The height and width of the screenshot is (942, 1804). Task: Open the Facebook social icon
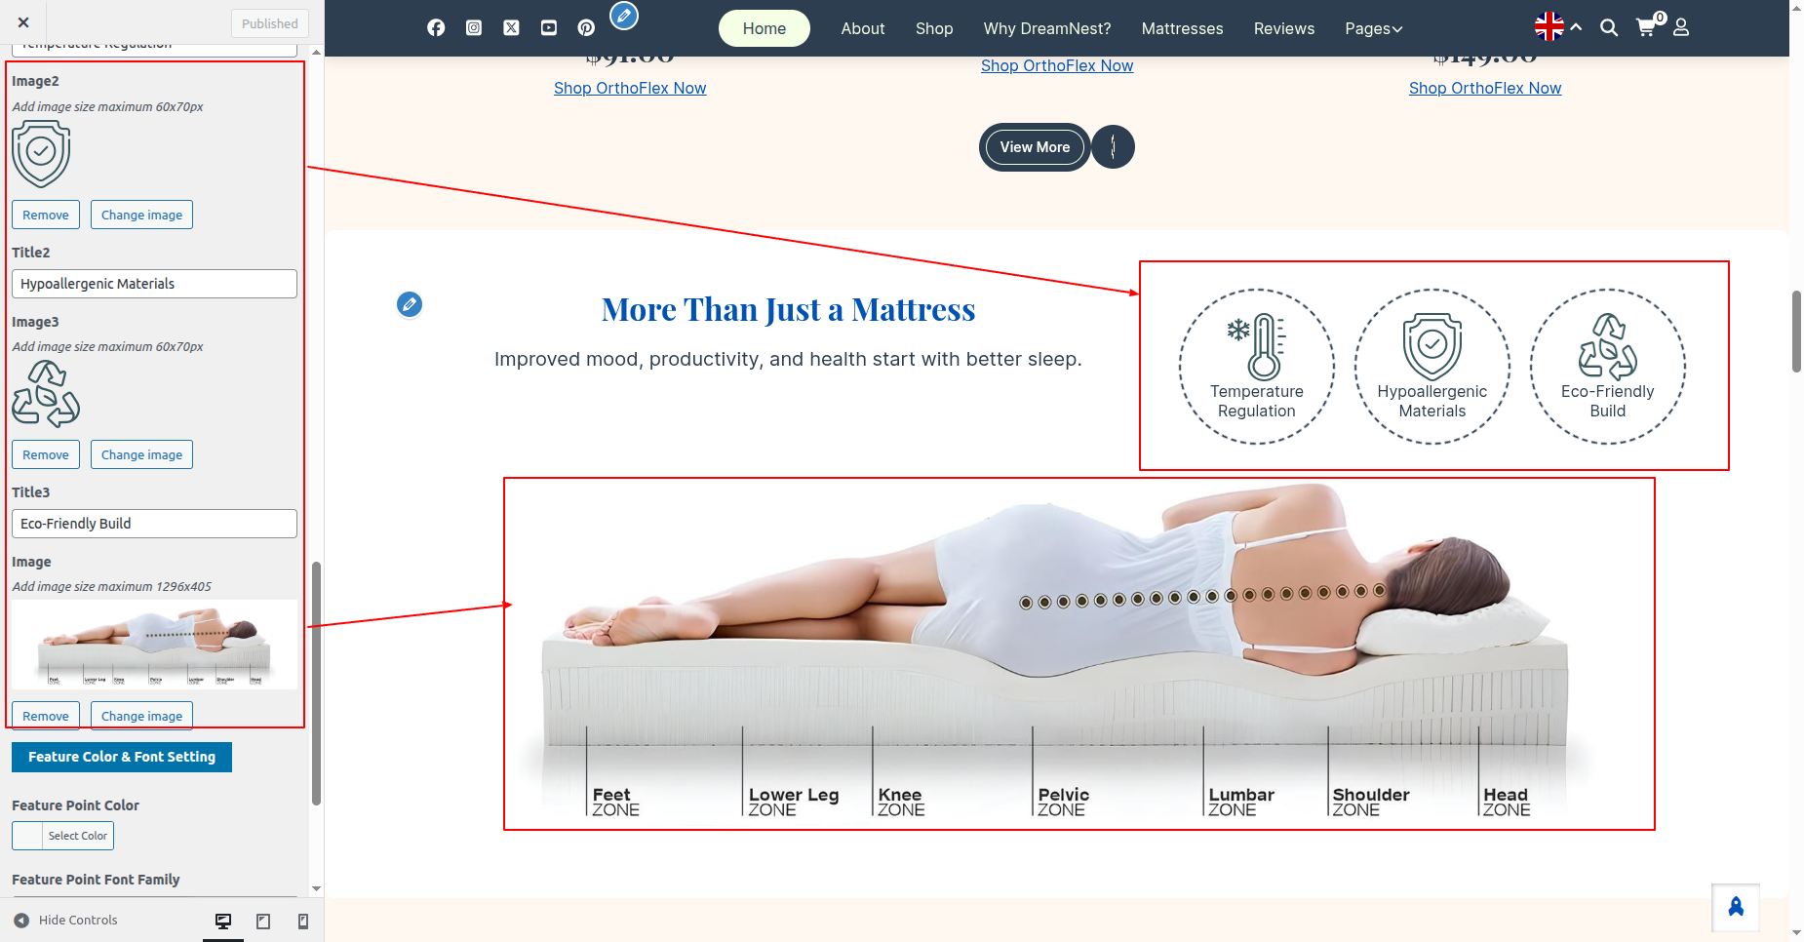click(436, 28)
